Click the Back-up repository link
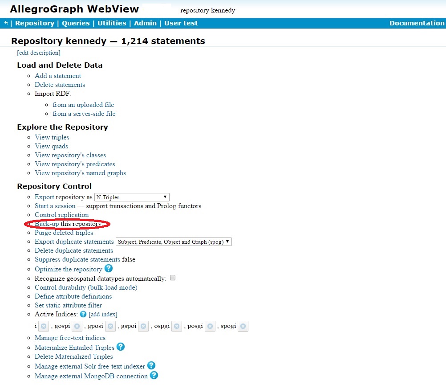This screenshot has height=385, width=446. [x=47, y=224]
